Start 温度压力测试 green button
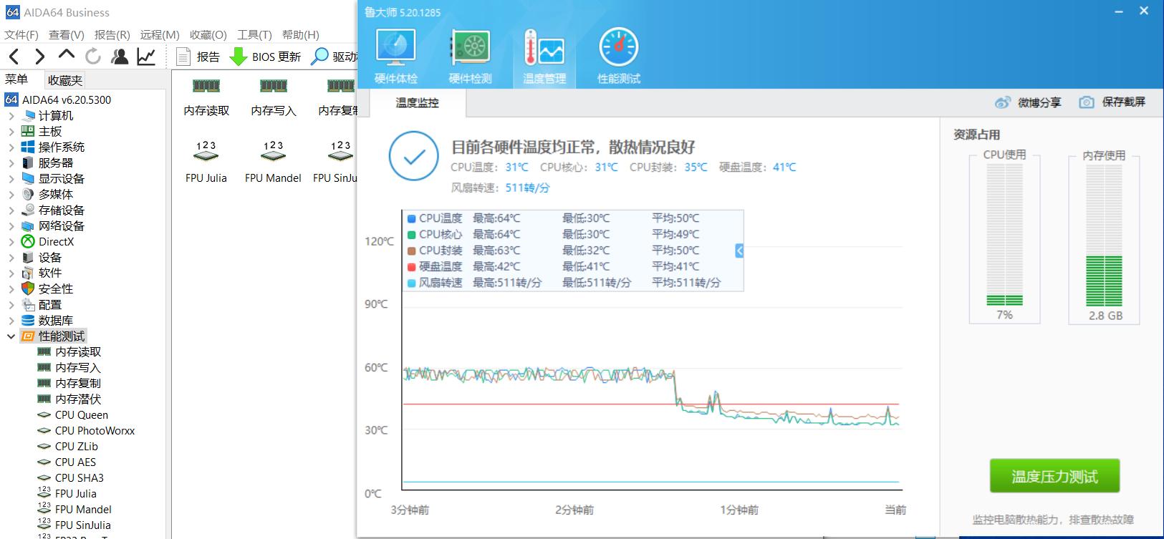 [x=1054, y=476]
